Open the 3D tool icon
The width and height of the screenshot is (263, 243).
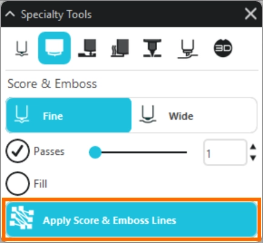(223, 48)
